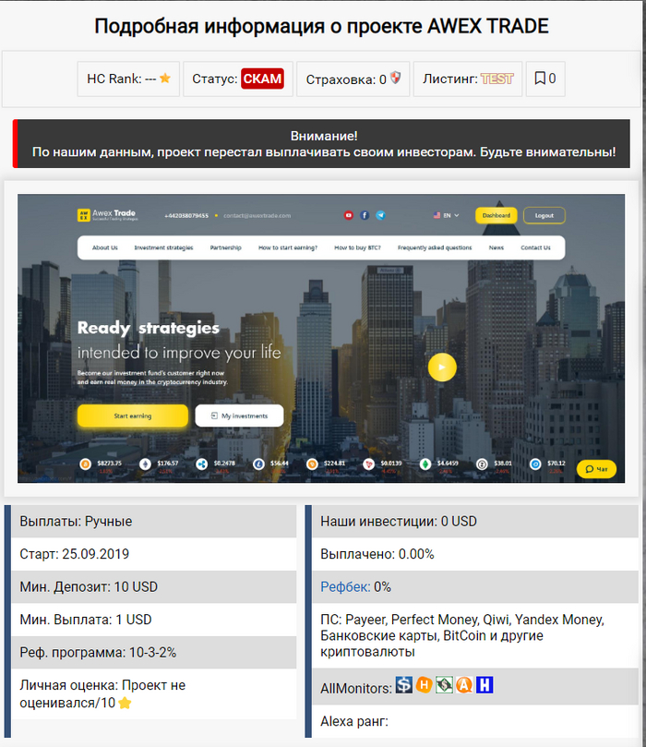Viewport: 646px width, 747px height.
Task: Click the TEST listing label
Action: (x=496, y=78)
